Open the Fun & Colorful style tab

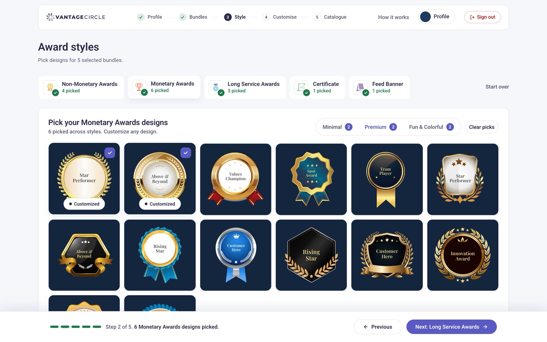pos(431,127)
